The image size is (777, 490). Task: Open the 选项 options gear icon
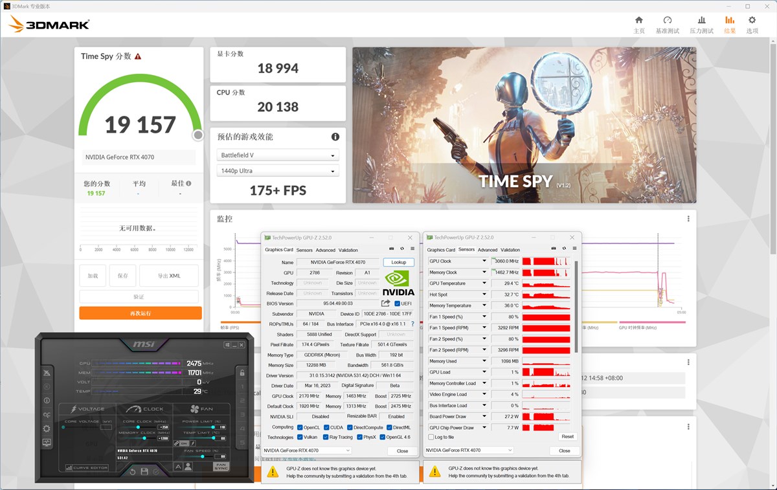click(752, 20)
